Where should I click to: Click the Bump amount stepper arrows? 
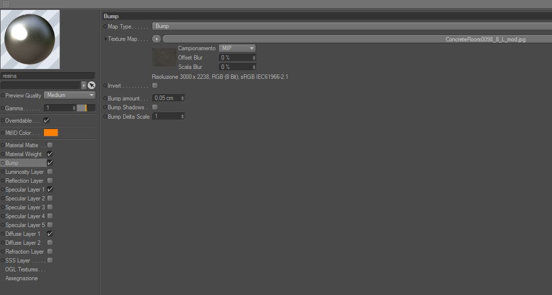[182, 98]
